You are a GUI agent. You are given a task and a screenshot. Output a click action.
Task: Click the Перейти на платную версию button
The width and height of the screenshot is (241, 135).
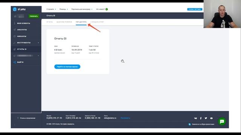pos(67,67)
